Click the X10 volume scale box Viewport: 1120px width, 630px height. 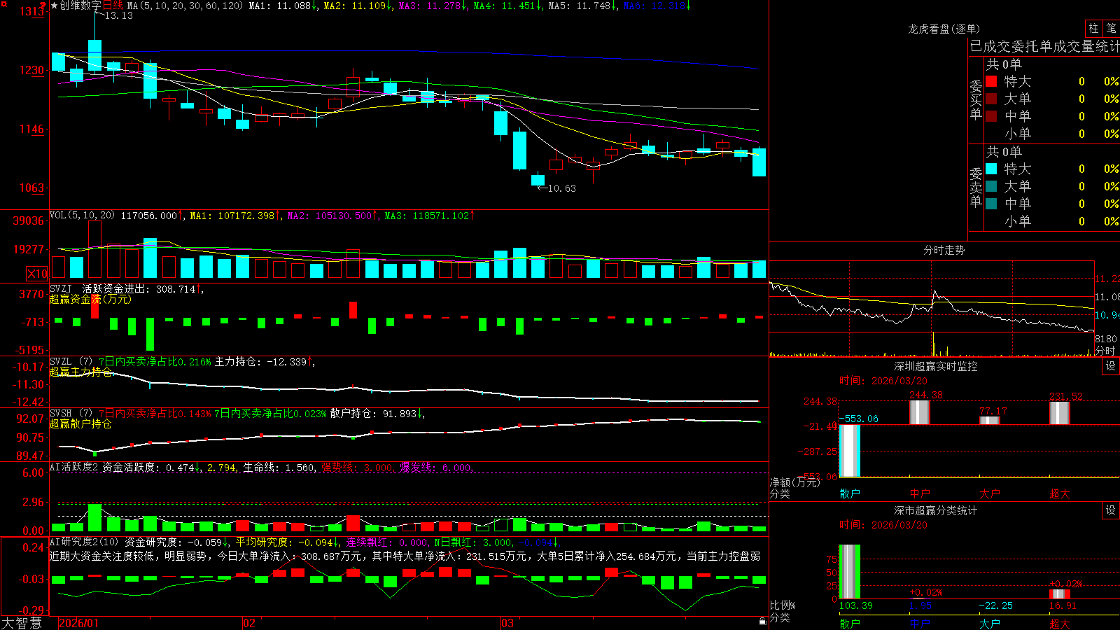pos(37,274)
